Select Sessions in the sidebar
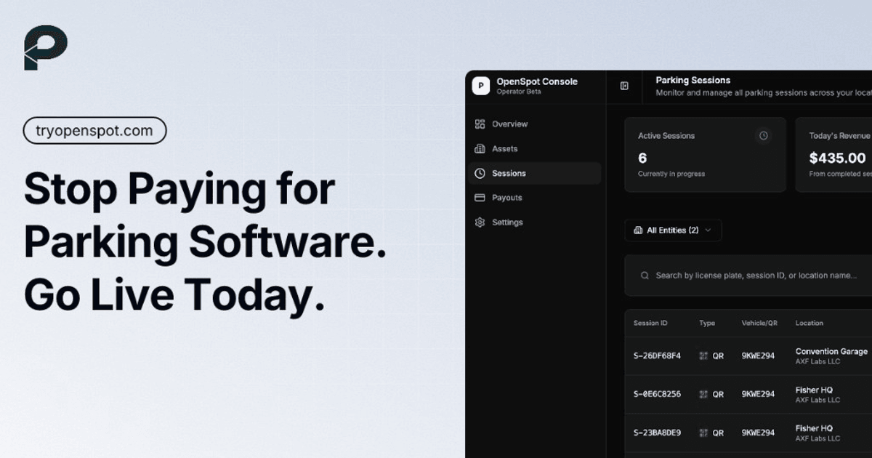Image resolution: width=872 pixels, height=458 pixels. (535, 173)
